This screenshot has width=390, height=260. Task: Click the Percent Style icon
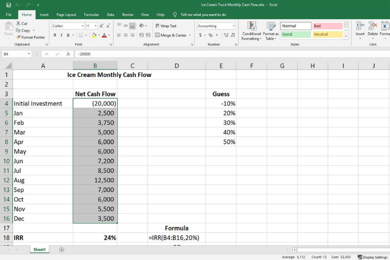(x=210, y=35)
